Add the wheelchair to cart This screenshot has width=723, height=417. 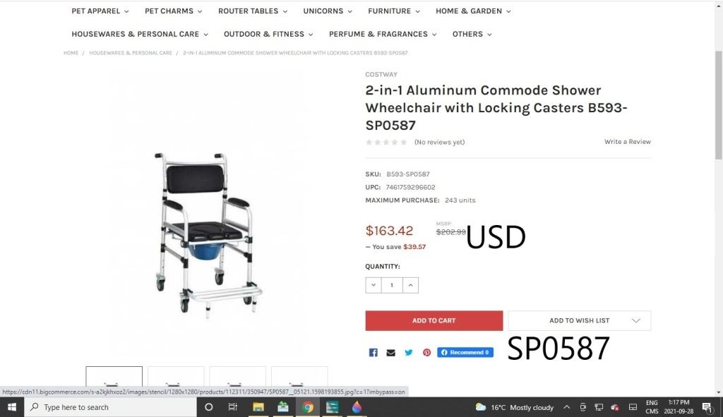[434, 321]
